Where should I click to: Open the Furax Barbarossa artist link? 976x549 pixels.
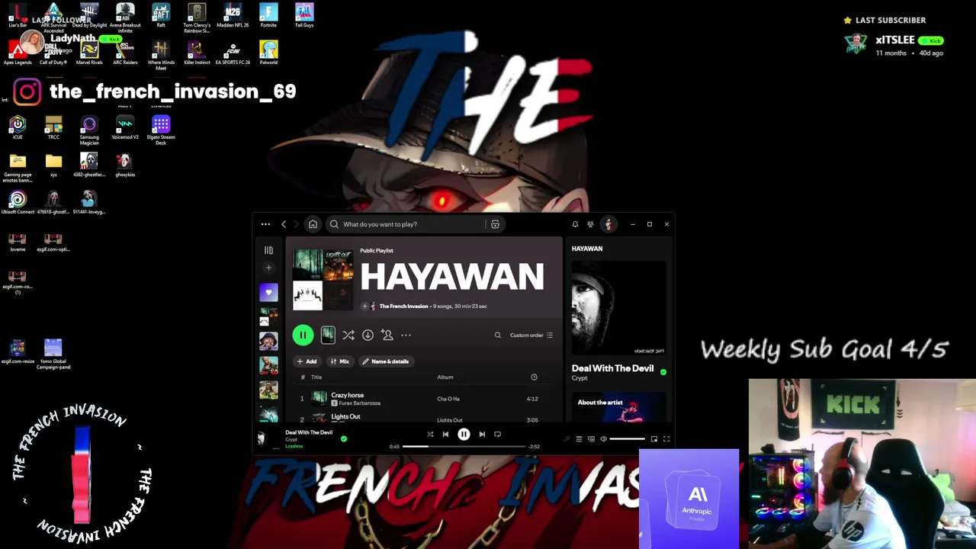coord(359,403)
